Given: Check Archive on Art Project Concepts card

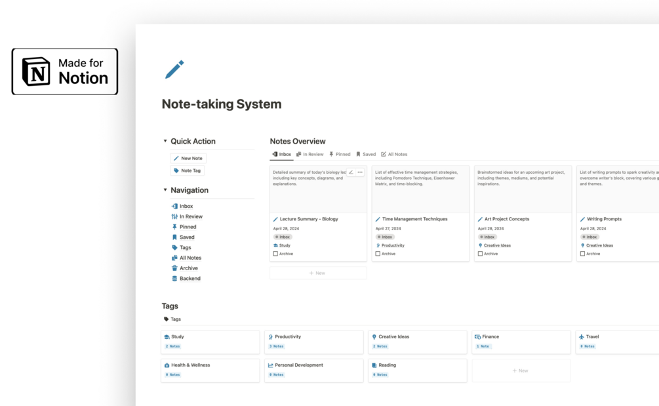Looking at the screenshot, I should click(480, 254).
